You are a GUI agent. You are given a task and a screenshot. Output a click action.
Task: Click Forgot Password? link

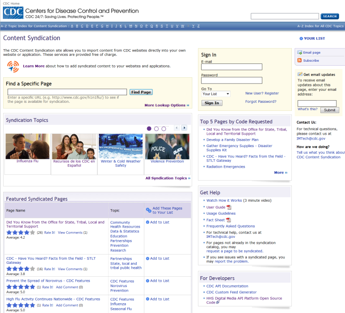pos(261,102)
